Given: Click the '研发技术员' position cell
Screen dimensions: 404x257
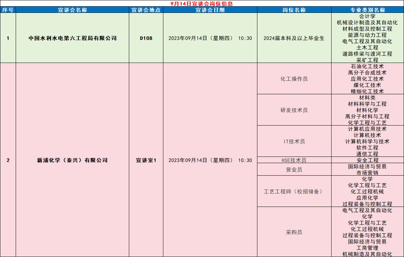Looking at the screenshot, I should point(294,110).
